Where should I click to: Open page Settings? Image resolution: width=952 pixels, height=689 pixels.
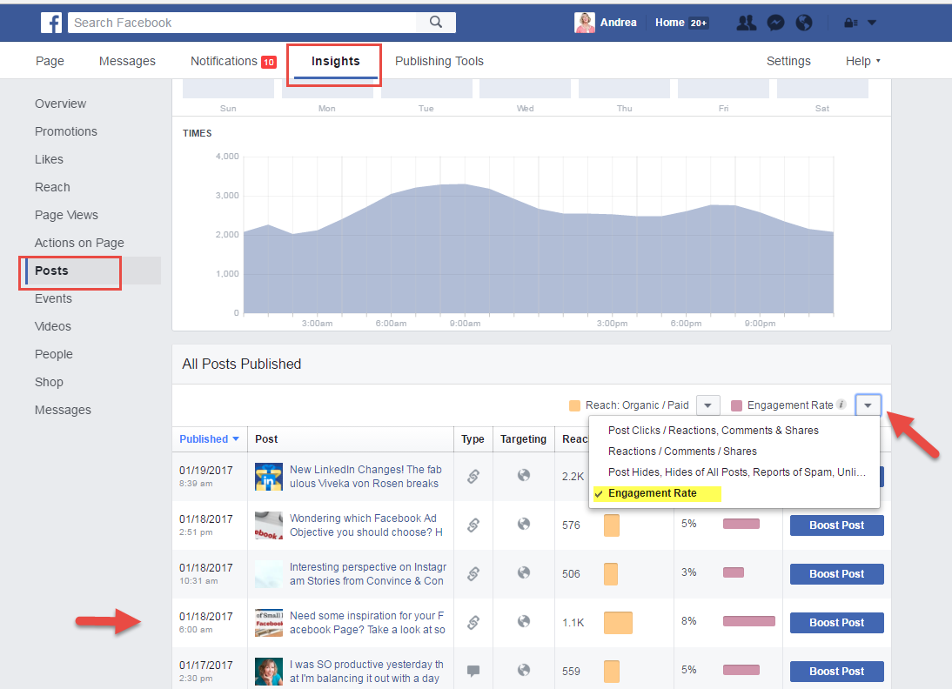click(x=788, y=61)
